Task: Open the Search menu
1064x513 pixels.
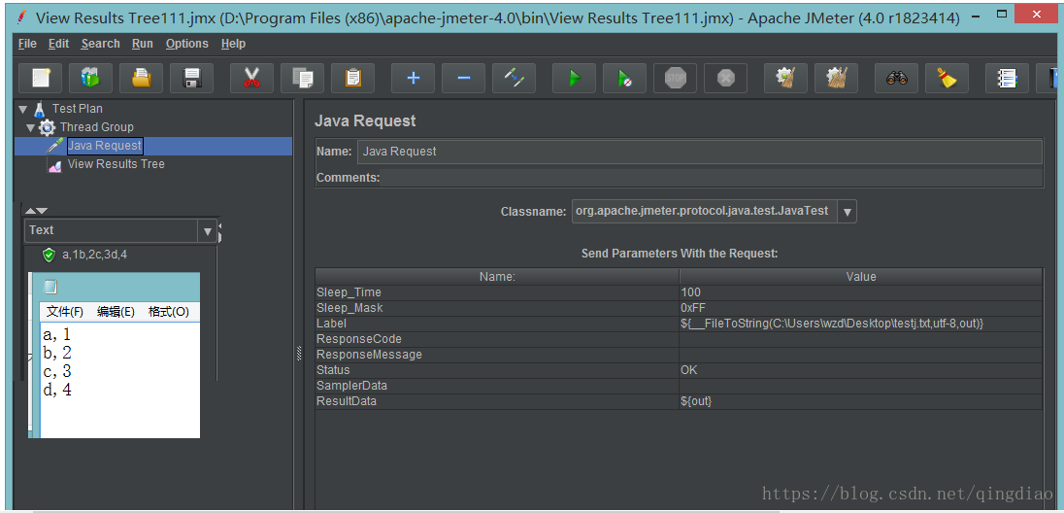Action: 100,44
